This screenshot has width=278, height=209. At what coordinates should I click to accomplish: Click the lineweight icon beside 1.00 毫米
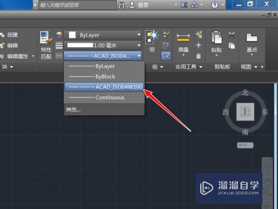pos(59,45)
